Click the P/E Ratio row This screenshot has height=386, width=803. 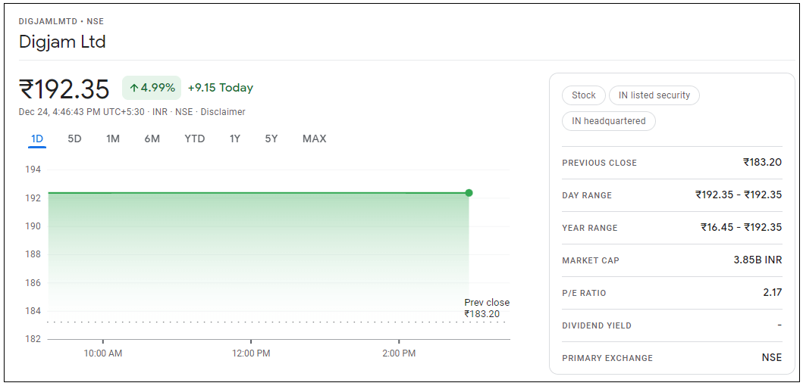point(671,293)
